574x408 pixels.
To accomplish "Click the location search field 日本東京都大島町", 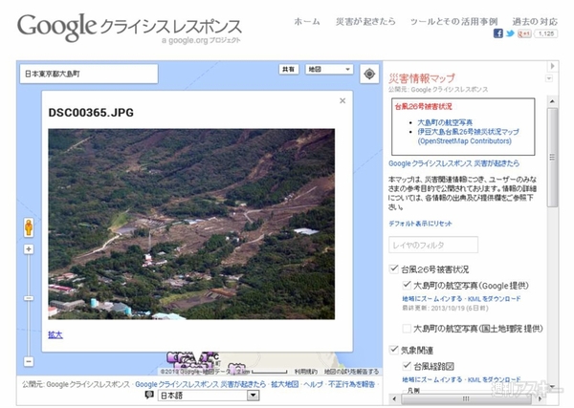I will [89, 74].
